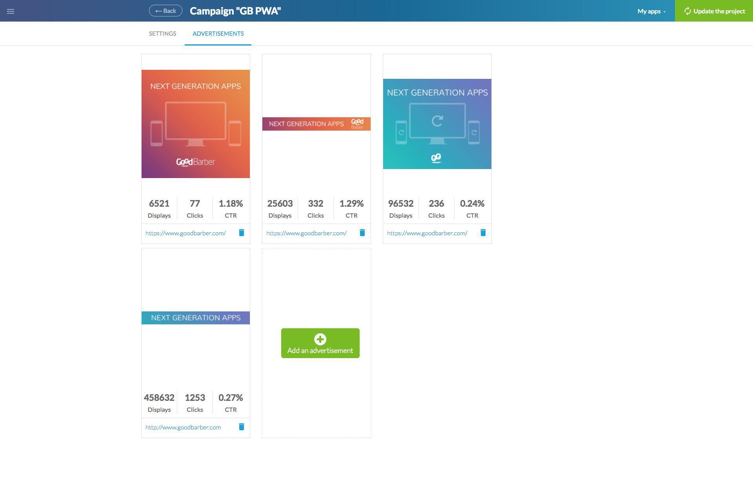Select the Advertisements tab
The width and height of the screenshot is (753, 493).
click(x=218, y=34)
